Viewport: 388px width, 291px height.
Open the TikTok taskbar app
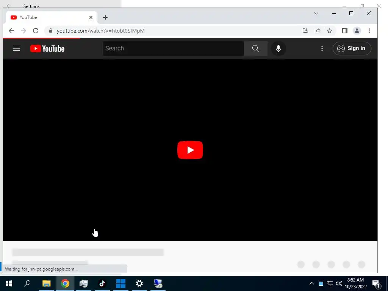coord(102,283)
